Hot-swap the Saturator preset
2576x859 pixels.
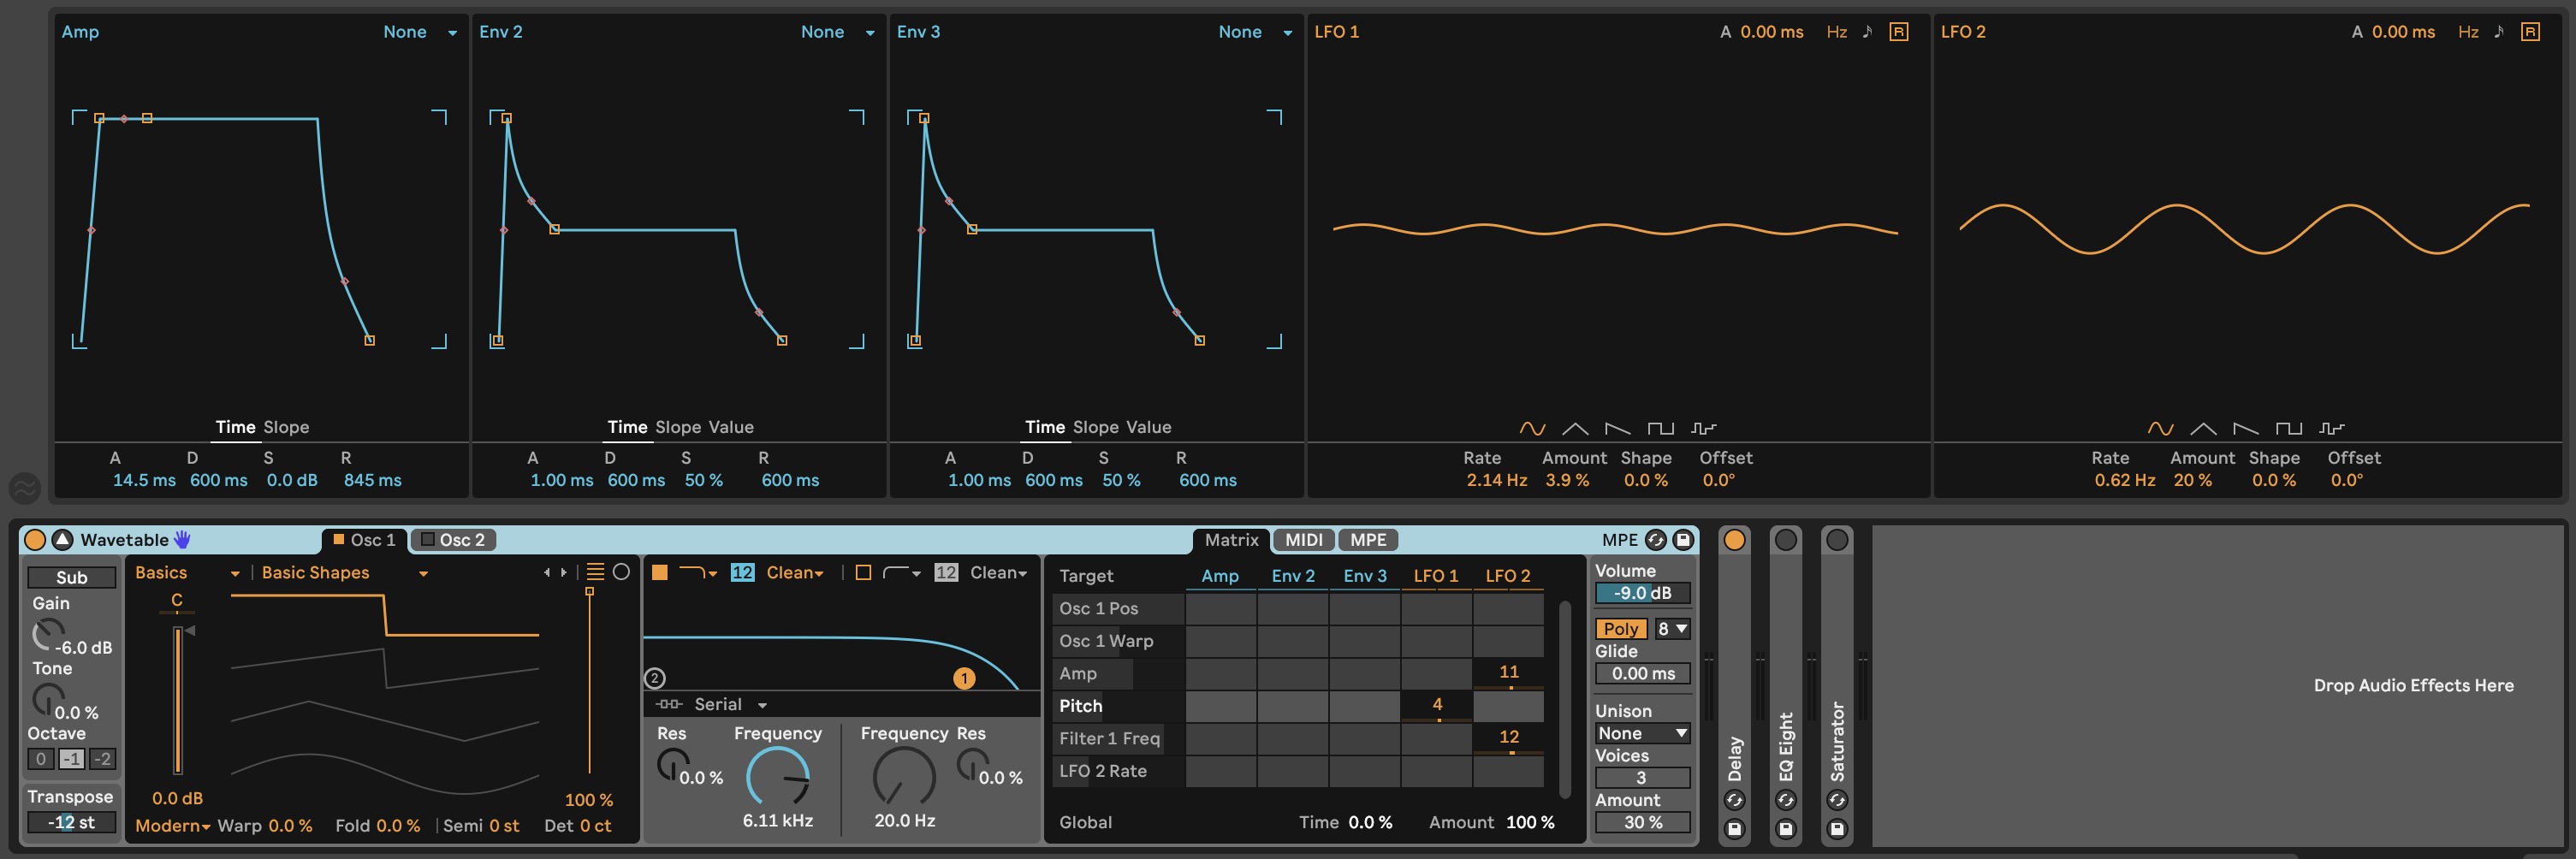[x=1837, y=800]
